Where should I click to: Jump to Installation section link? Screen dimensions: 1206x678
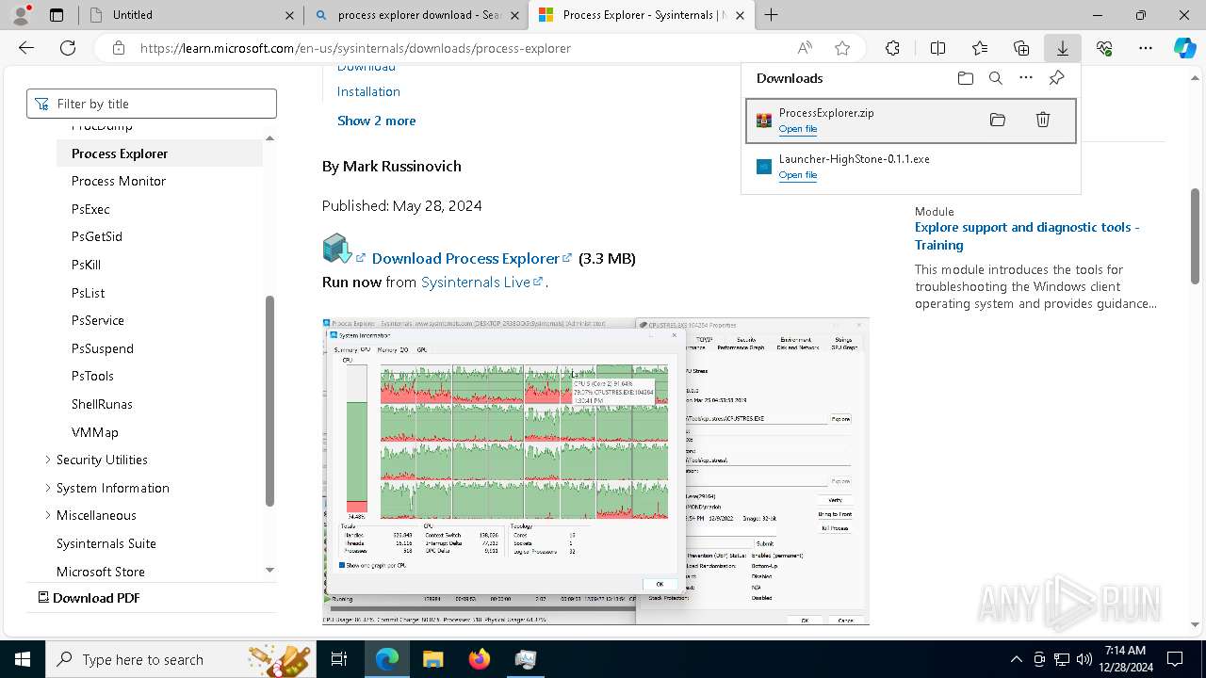[x=368, y=91]
